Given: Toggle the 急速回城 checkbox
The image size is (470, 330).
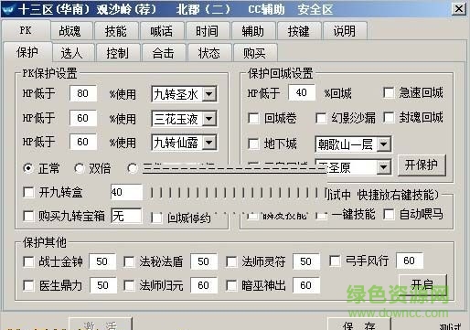Looking at the screenshot, I should 389,92.
